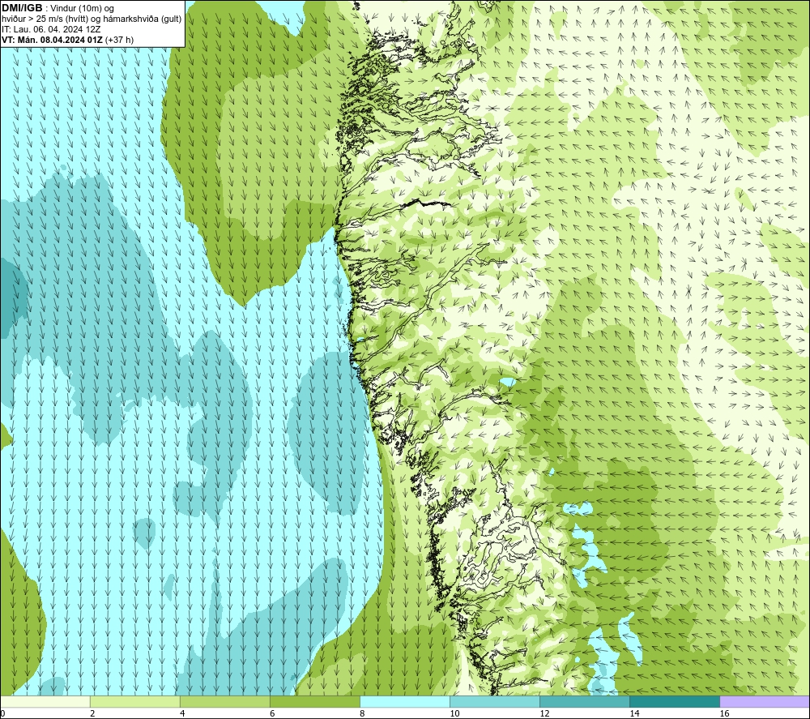
Task: Click the scale label "10"
Action: click(454, 714)
